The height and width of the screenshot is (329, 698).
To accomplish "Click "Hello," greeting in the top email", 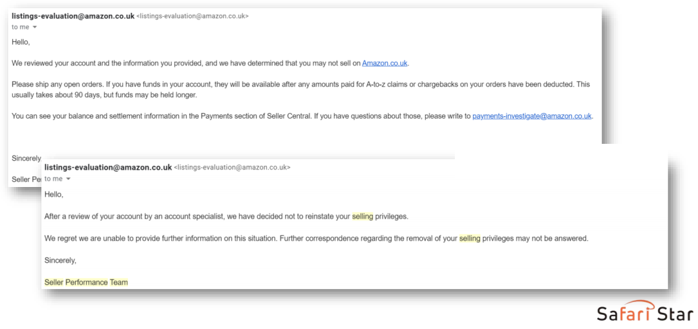I will coord(21,42).
